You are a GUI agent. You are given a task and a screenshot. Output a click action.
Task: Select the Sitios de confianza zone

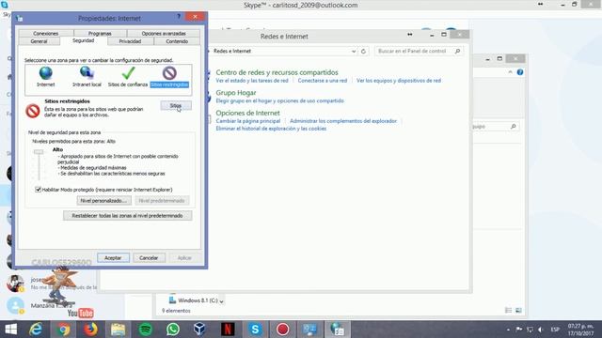pos(128,77)
